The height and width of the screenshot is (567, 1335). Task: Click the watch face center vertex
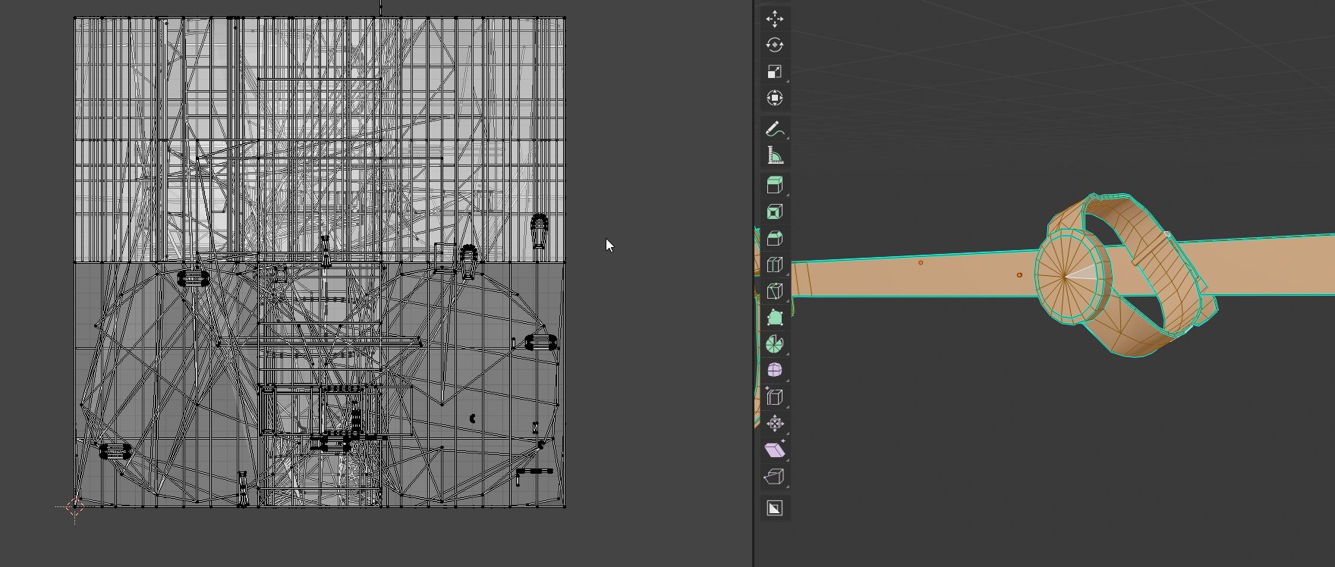tap(1064, 278)
